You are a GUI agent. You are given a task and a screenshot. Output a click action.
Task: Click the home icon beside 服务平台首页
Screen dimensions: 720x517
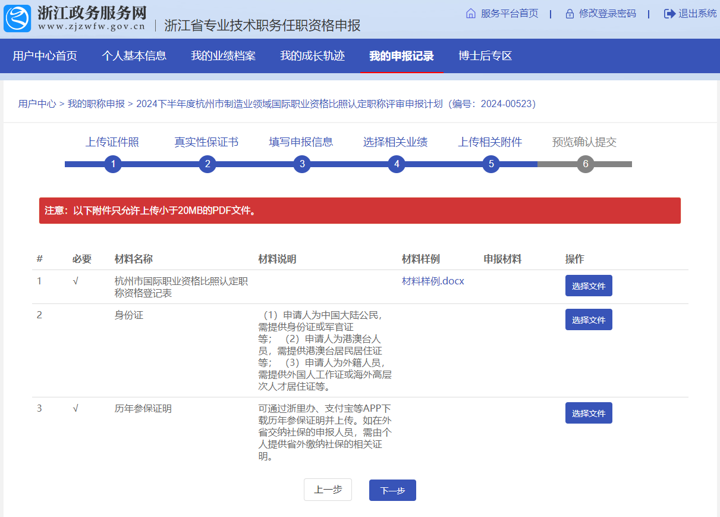pos(470,14)
